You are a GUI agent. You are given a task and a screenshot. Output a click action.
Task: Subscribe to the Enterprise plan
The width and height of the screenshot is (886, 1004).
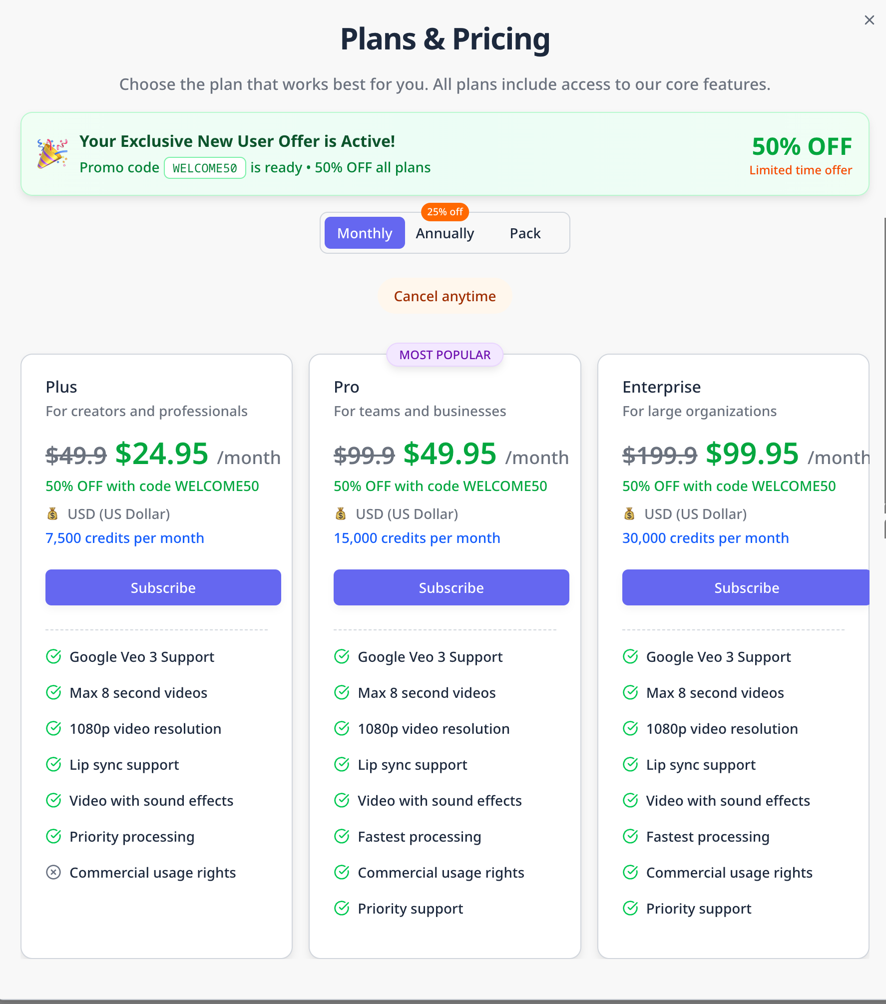coord(746,587)
